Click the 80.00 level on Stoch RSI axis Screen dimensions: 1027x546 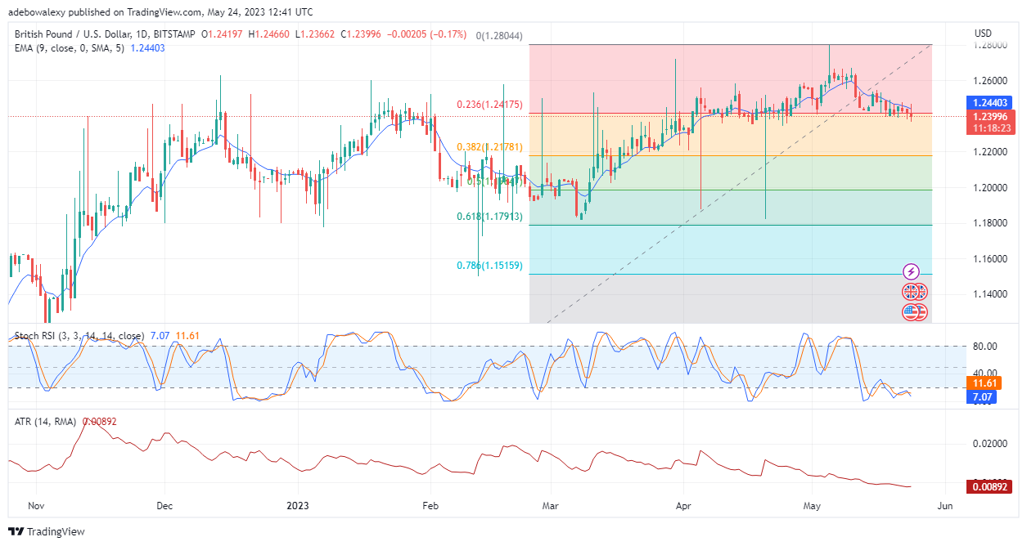[x=987, y=347]
